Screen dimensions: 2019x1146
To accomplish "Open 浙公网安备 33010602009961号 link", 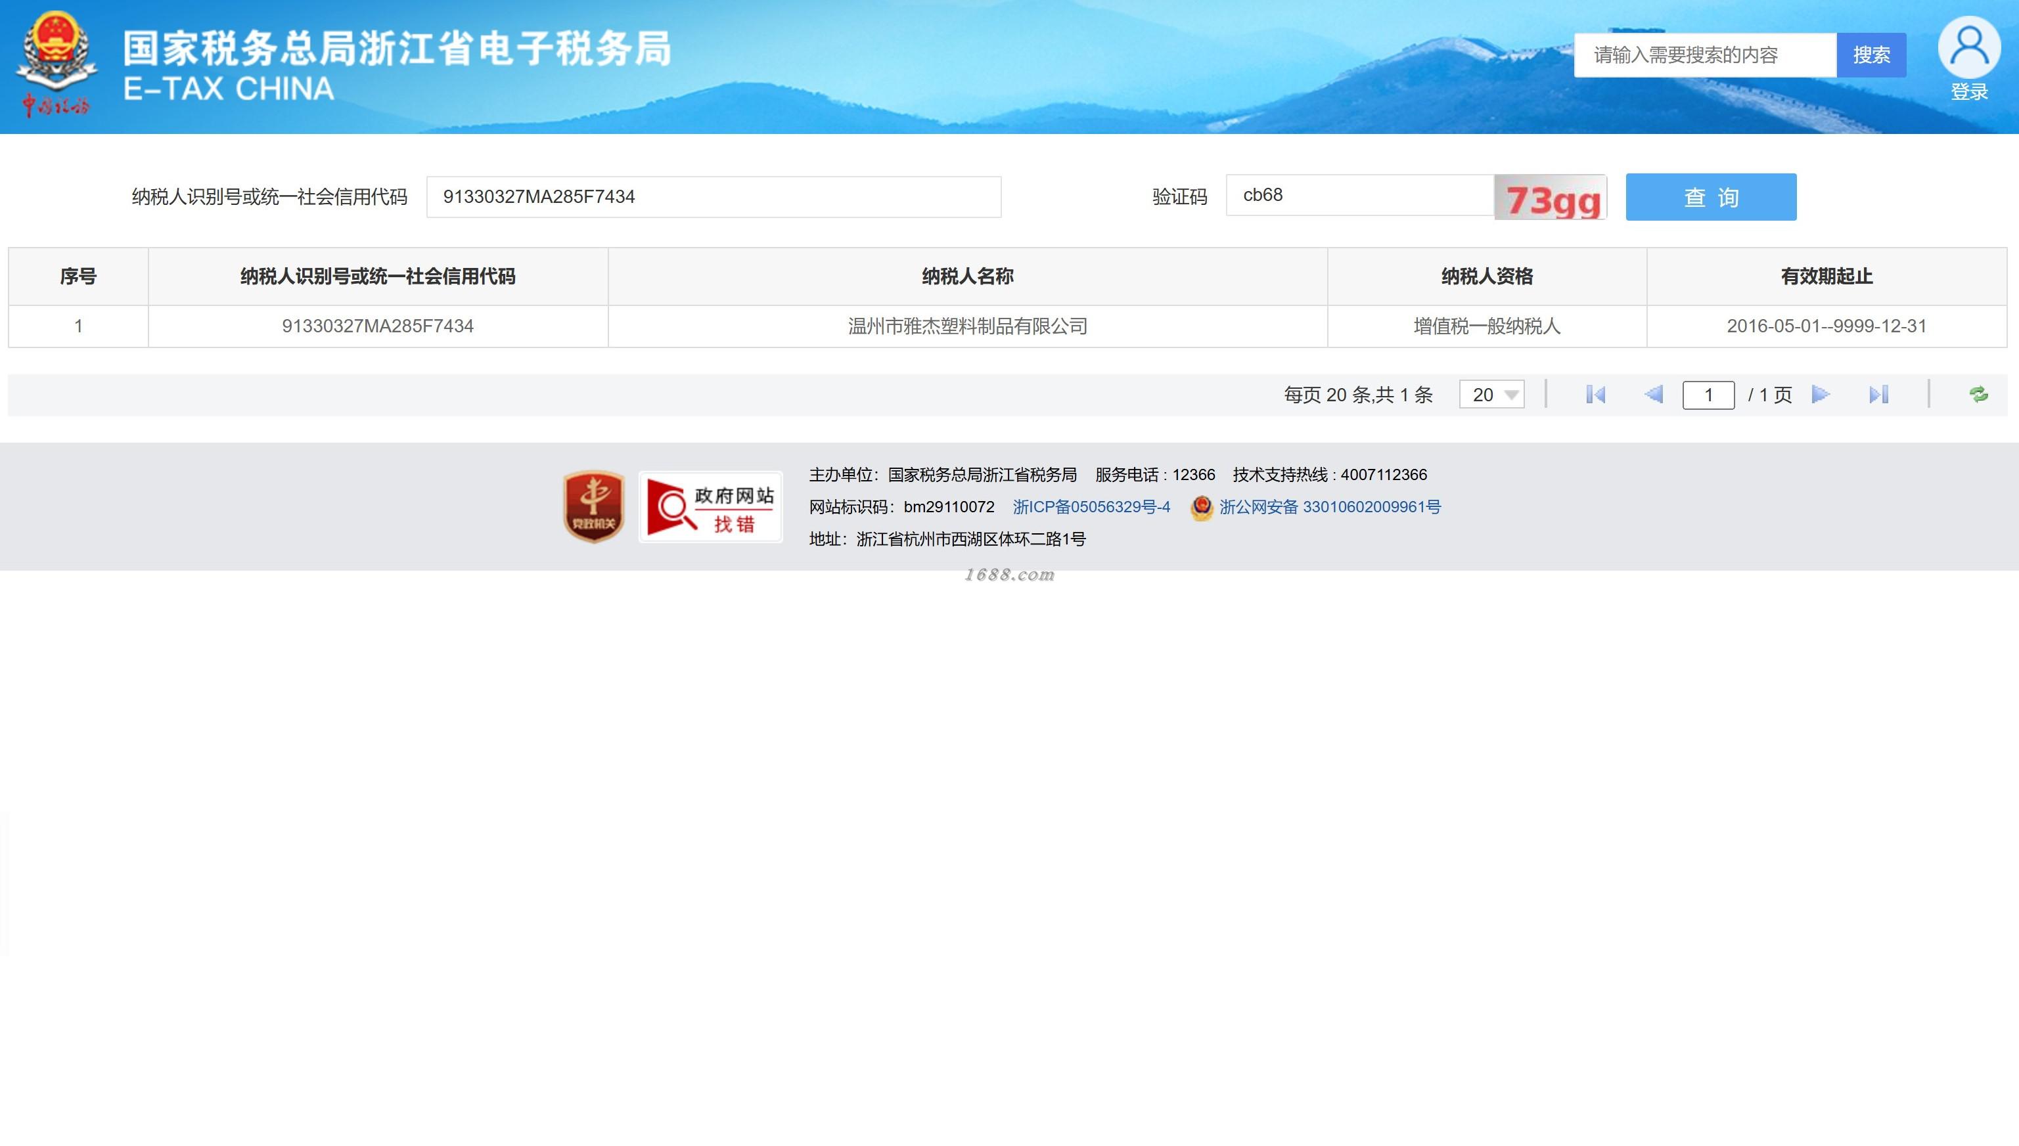I will coord(1330,507).
